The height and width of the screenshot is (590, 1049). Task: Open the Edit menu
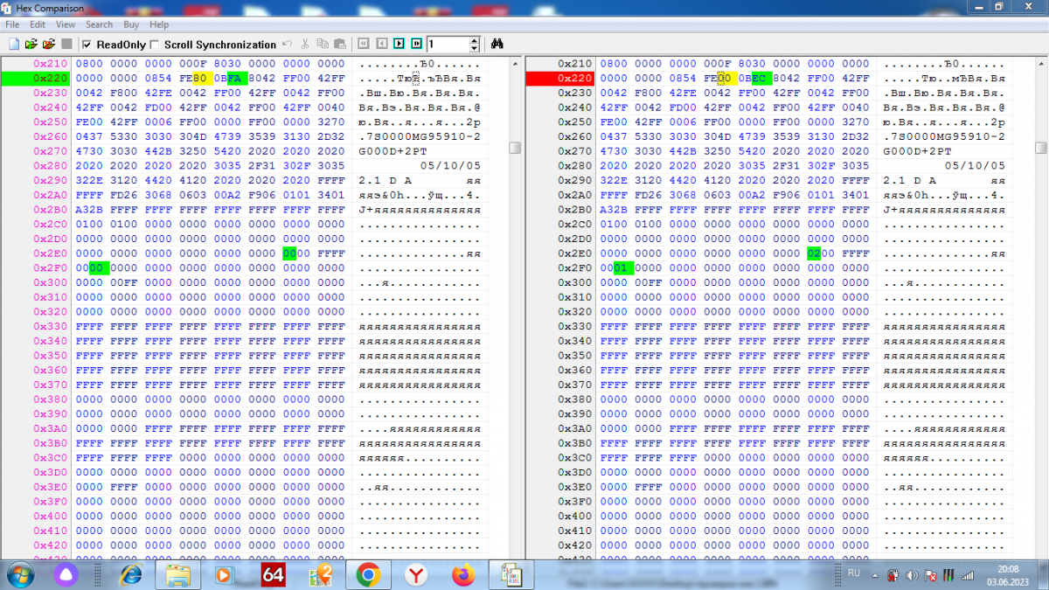[38, 24]
